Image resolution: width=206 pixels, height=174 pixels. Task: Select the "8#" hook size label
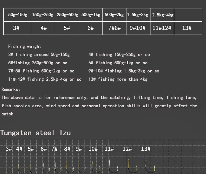click(x=67, y=149)
